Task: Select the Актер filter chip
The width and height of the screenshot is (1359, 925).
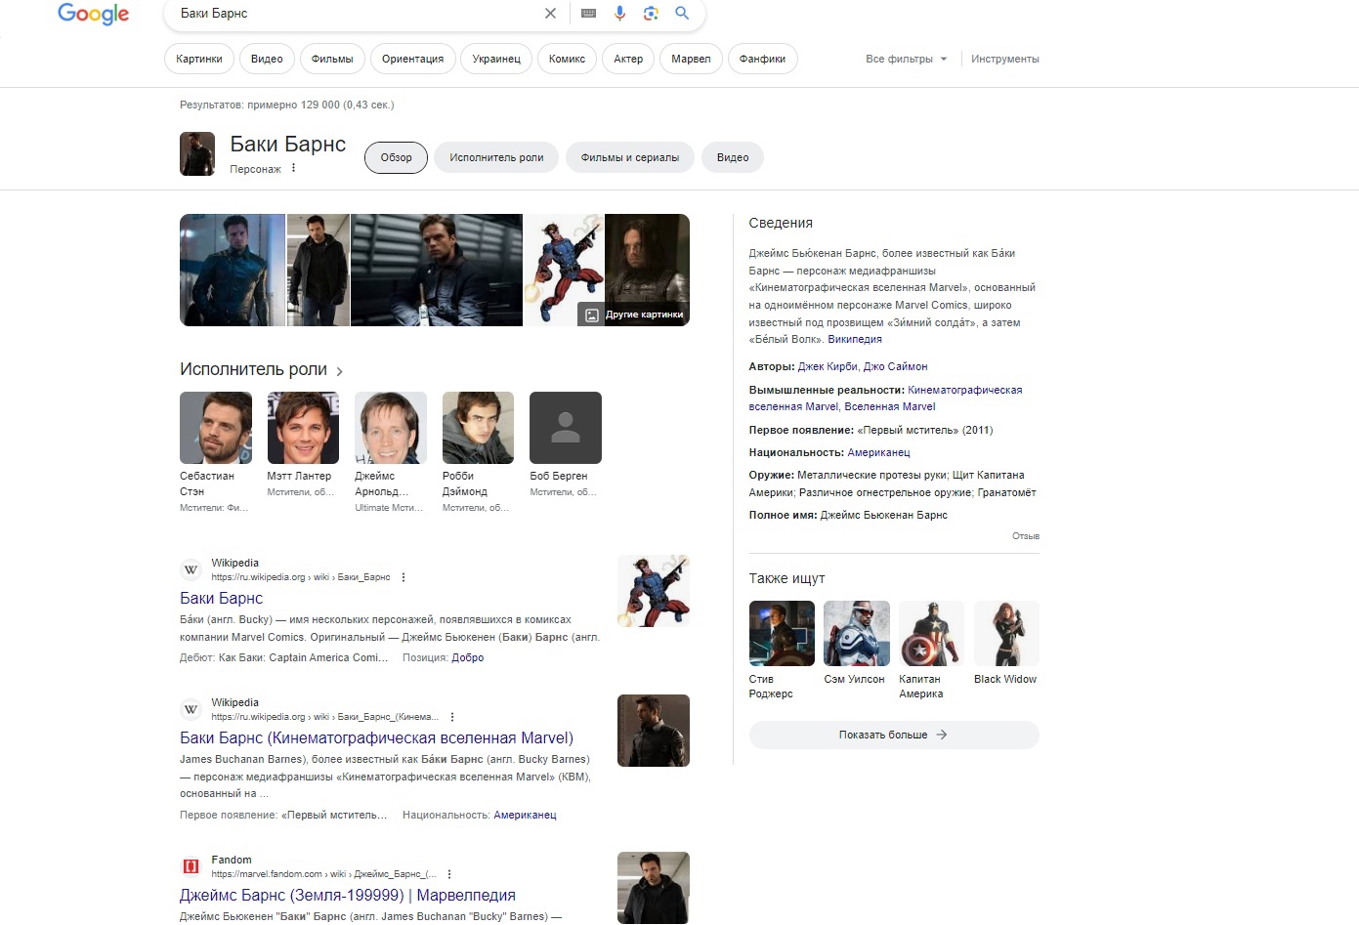Action: click(628, 59)
